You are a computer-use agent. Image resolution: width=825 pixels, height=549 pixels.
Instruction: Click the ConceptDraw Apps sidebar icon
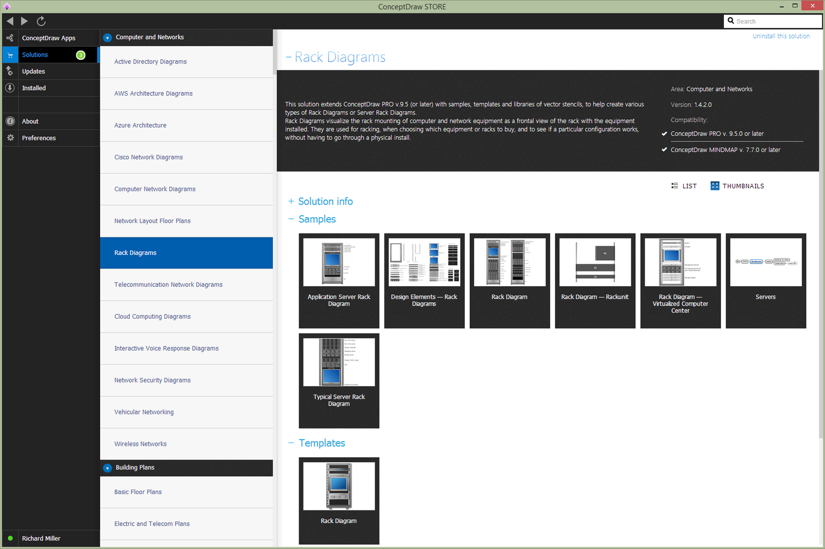[10, 38]
